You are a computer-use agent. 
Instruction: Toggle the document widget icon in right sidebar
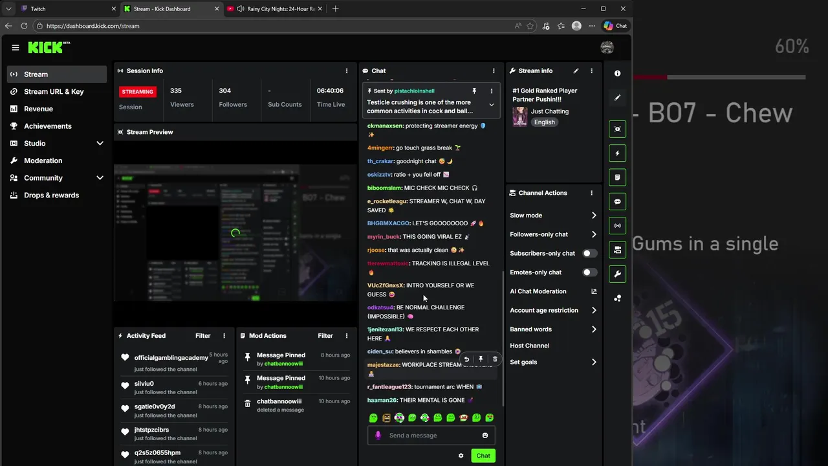point(617,177)
